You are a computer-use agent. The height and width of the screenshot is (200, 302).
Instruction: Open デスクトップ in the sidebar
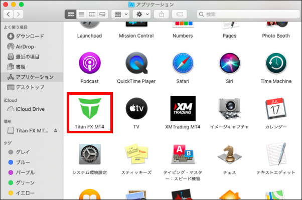click(32, 87)
